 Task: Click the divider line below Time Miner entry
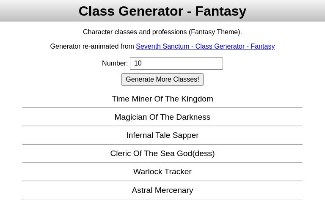pos(162,108)
